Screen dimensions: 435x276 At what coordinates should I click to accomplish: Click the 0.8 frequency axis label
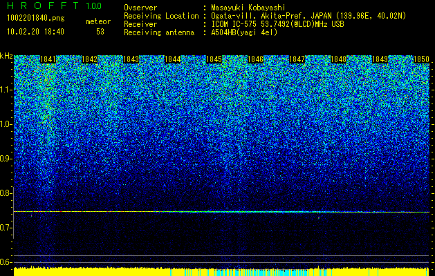pyautogui.click(x=6, y=193)
